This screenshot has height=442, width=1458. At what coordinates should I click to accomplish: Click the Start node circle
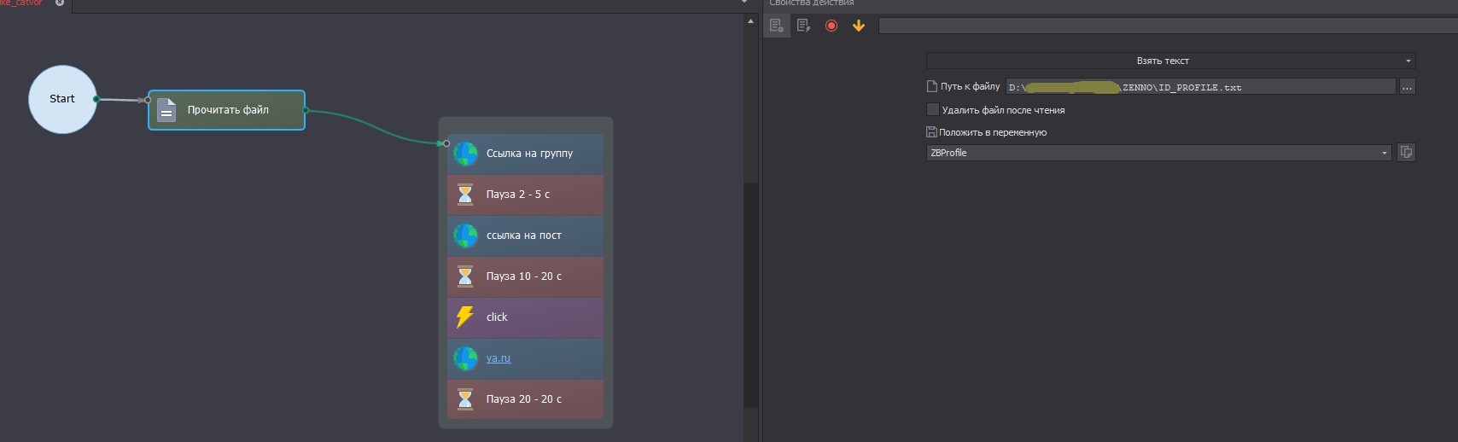(x=62, y=99)
